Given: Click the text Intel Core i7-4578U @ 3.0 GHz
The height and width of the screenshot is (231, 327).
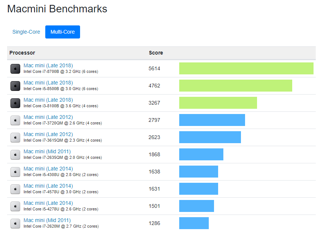Looking at the screenshot, I should coord(52,192).
